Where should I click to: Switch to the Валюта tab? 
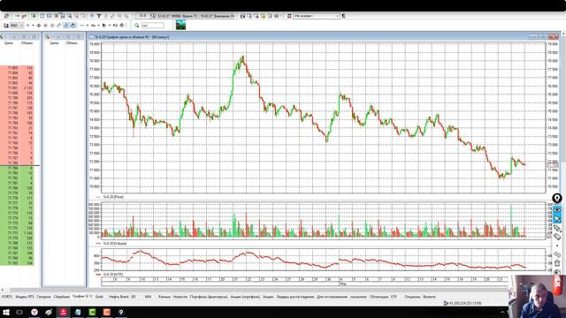point(429,297)
